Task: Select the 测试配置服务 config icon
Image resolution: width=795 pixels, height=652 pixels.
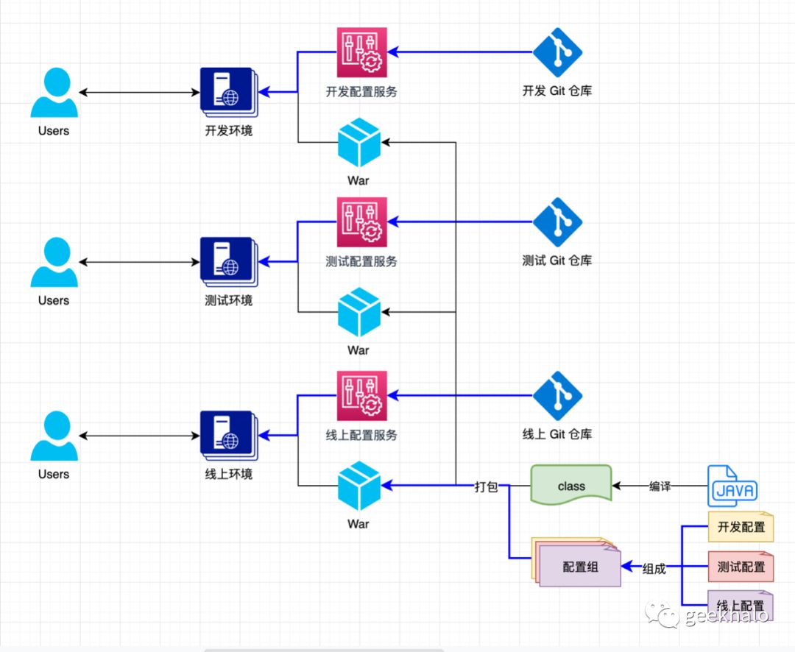Action: 361,222
